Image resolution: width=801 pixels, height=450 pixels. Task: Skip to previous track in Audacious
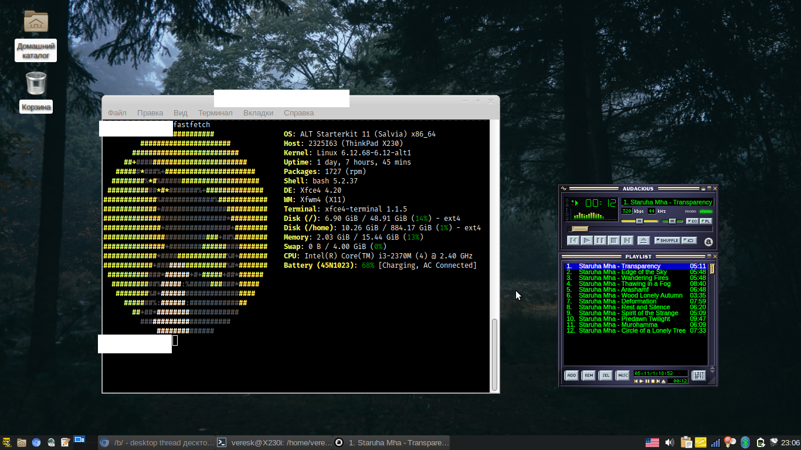coord(573,240)
